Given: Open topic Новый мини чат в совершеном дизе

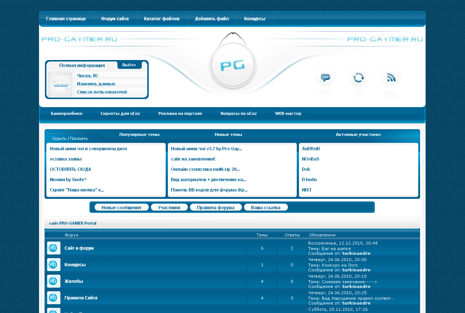Looking at the screenshot, I should pos(88,149).
